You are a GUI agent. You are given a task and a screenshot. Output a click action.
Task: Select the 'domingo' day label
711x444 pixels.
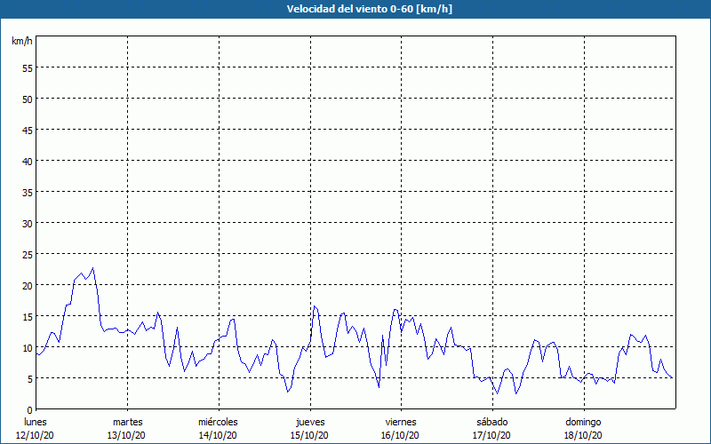coord(583,422)
